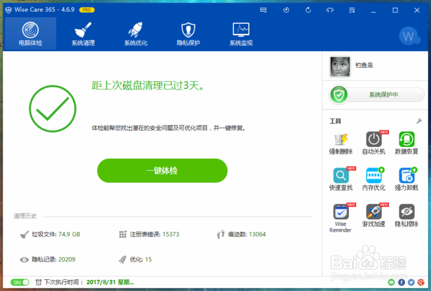
Task: Launch 快速查找 quick search tool
Action: click(341, 179)
